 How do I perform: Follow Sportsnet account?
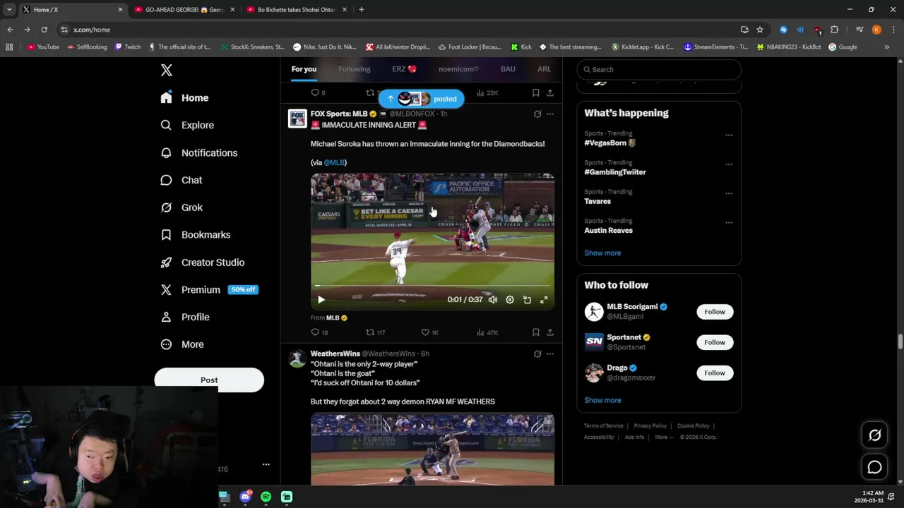[715, 342]
